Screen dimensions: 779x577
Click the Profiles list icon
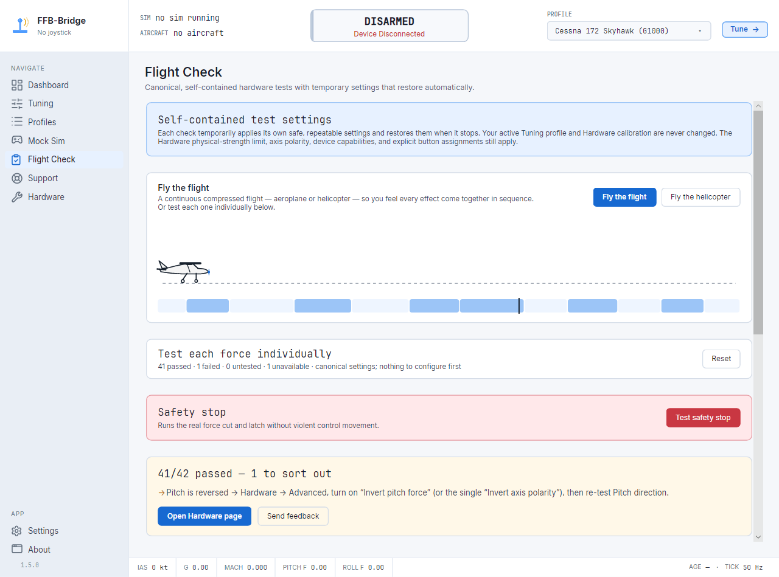[x=17, y=122]
